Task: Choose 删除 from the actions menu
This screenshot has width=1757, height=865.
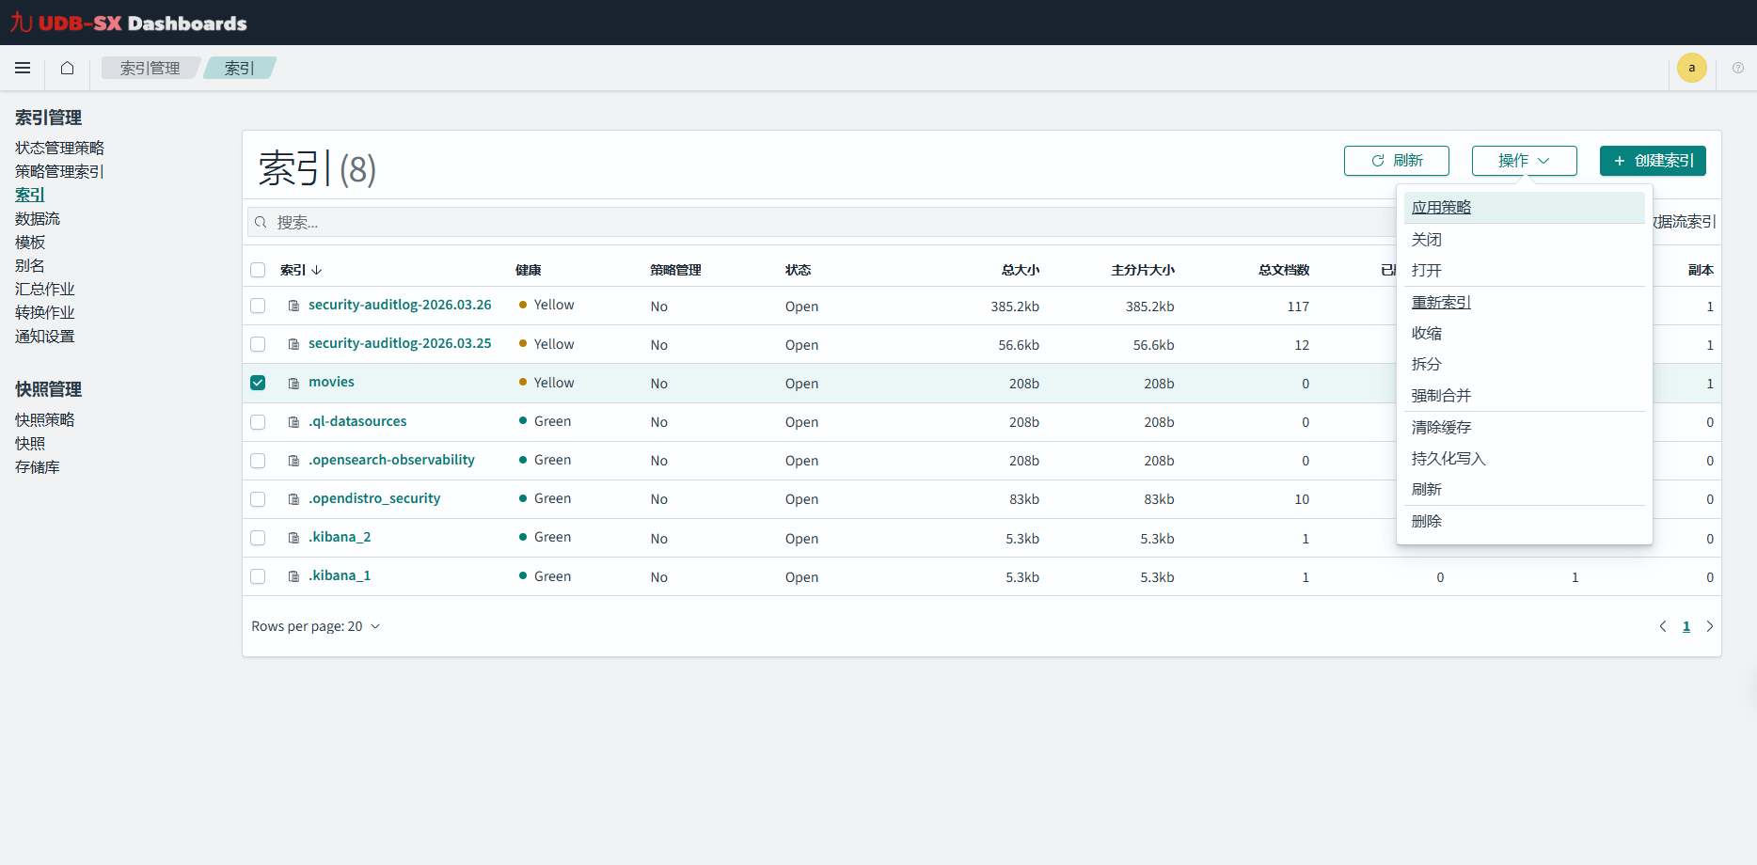Action: [x=1426, y=521]
